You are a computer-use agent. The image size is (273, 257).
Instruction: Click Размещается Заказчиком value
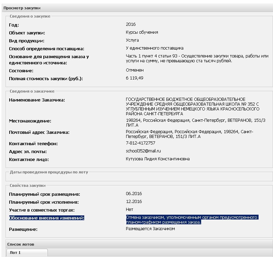[x=150, y=229]
